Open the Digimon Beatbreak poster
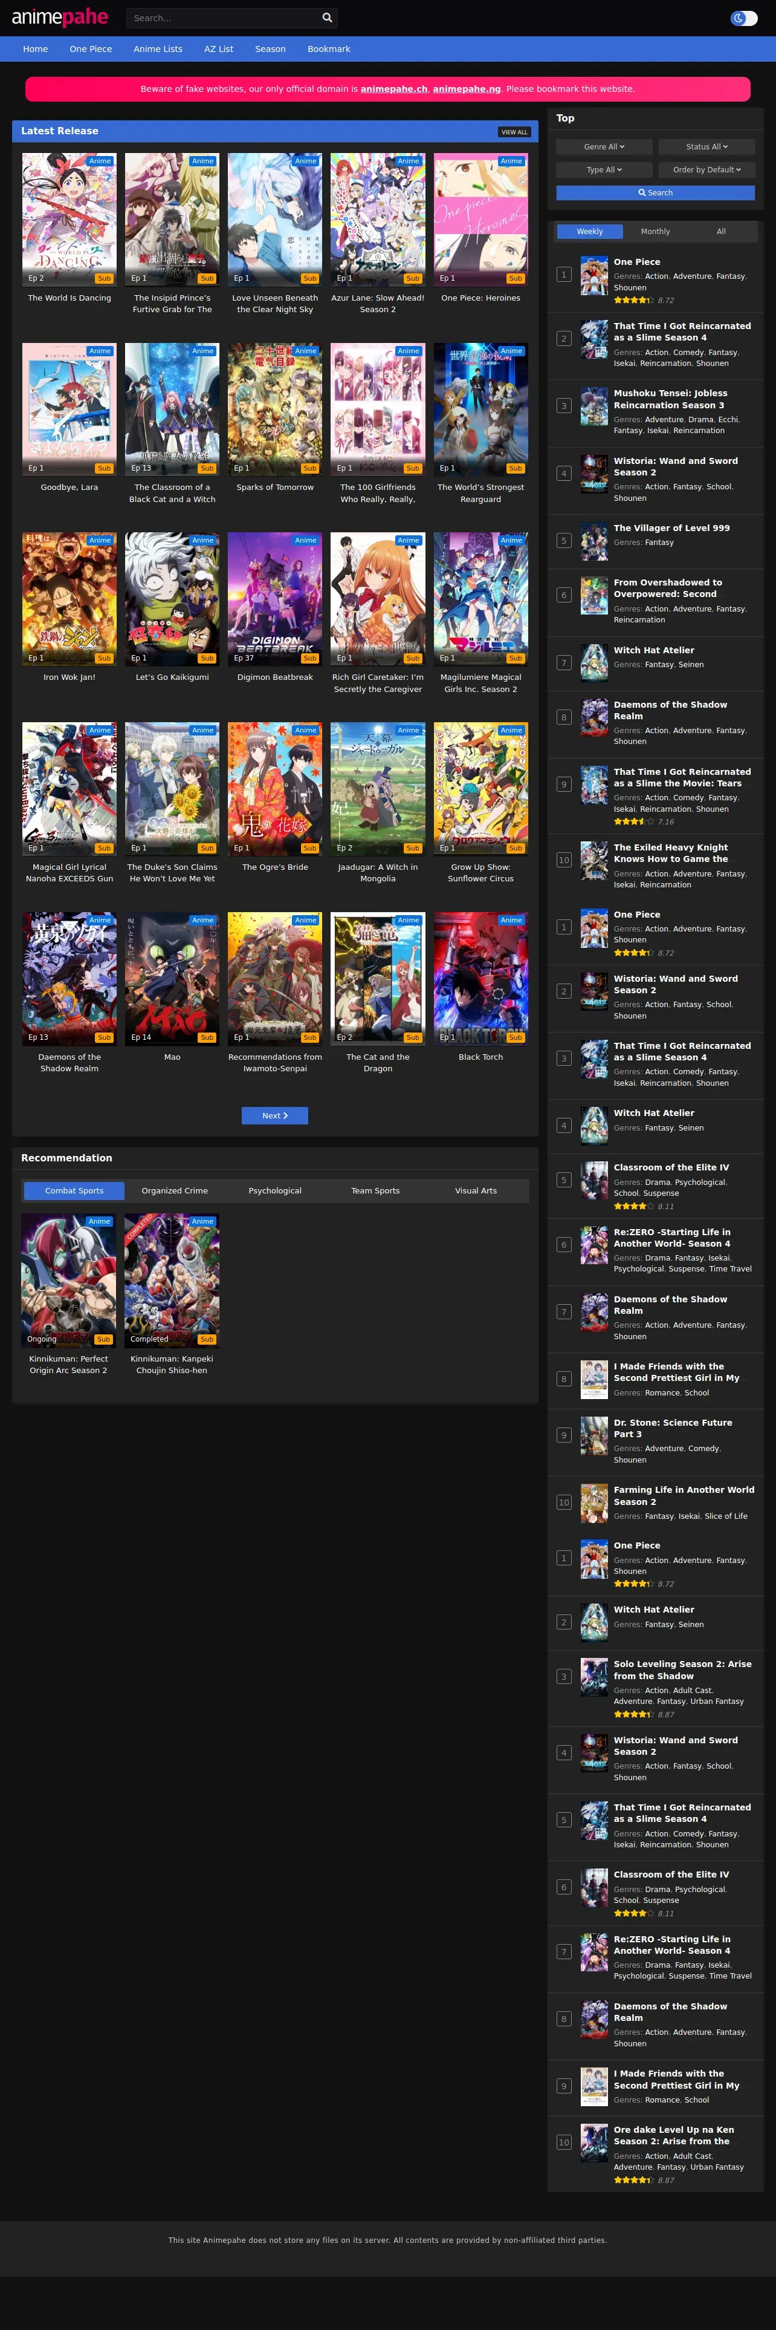Viewport: 776px width, 2330px height. (x=274, y=599)
